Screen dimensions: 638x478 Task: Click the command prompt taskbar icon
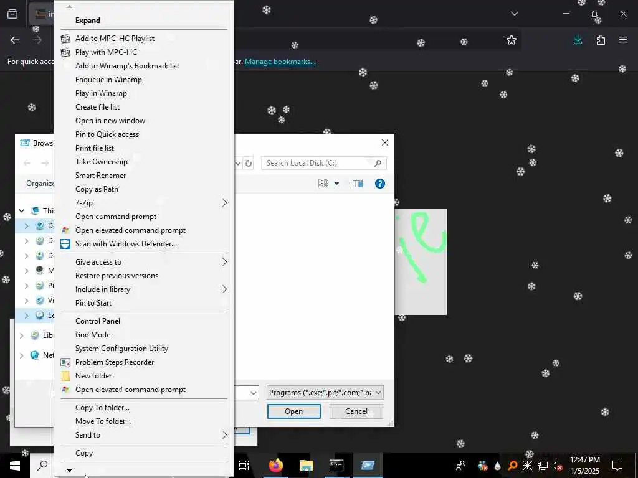[x=336, y=466]
